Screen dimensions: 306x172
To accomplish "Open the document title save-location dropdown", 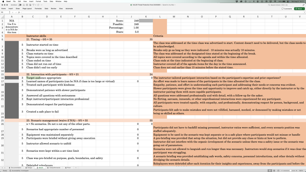I will pos(175,5).
